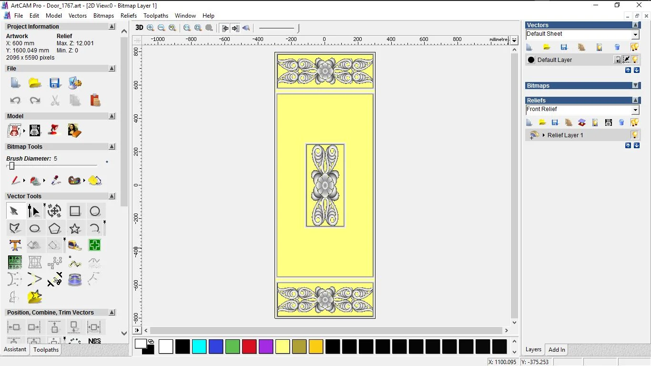This screenshot has width=651, height=366.
Task: Switch to the 3D view button
Action: coord(139,28)
